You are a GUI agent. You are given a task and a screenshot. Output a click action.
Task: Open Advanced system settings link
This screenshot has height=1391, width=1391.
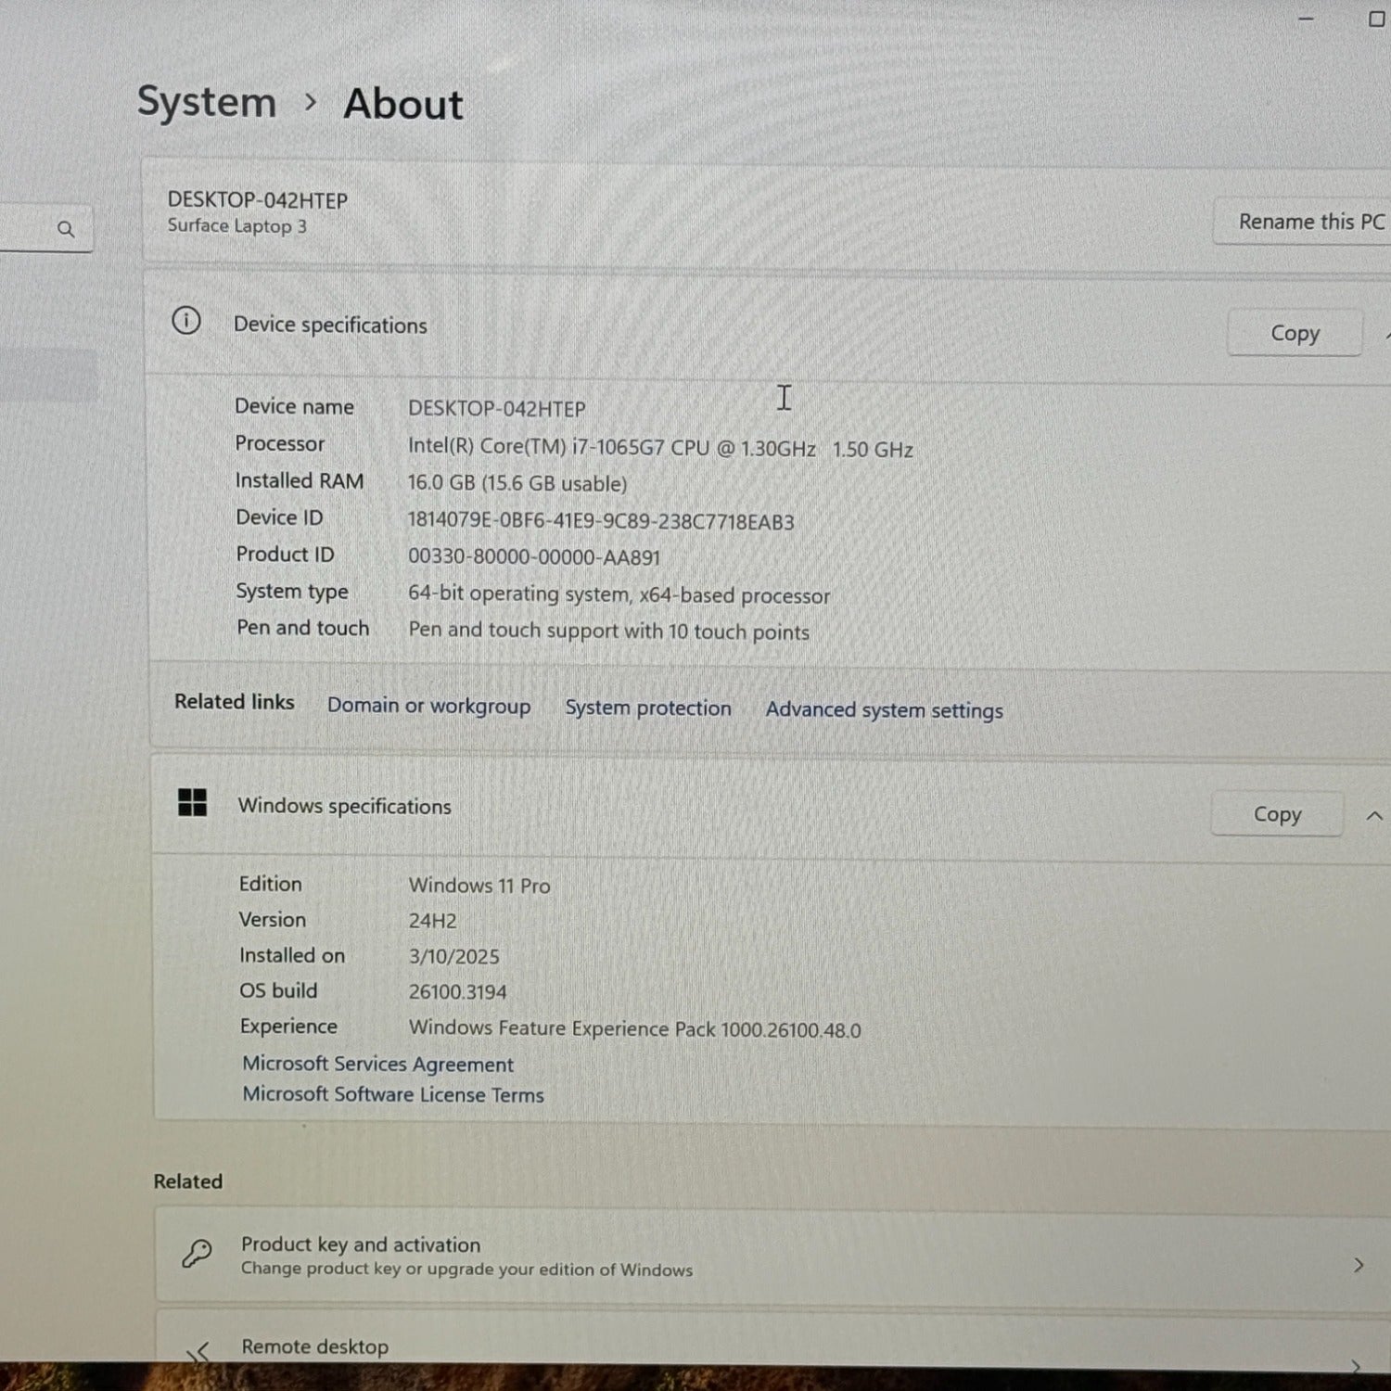pos(883,710)
